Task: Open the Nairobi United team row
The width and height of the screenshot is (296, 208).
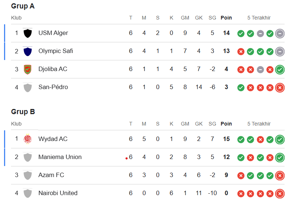Action: click(58, 193)
